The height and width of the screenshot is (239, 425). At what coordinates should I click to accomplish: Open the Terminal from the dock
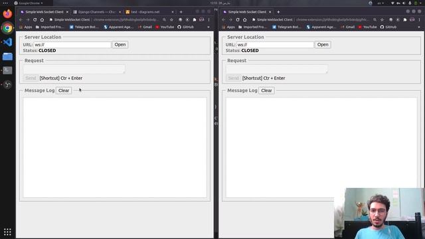coord(7,70)
